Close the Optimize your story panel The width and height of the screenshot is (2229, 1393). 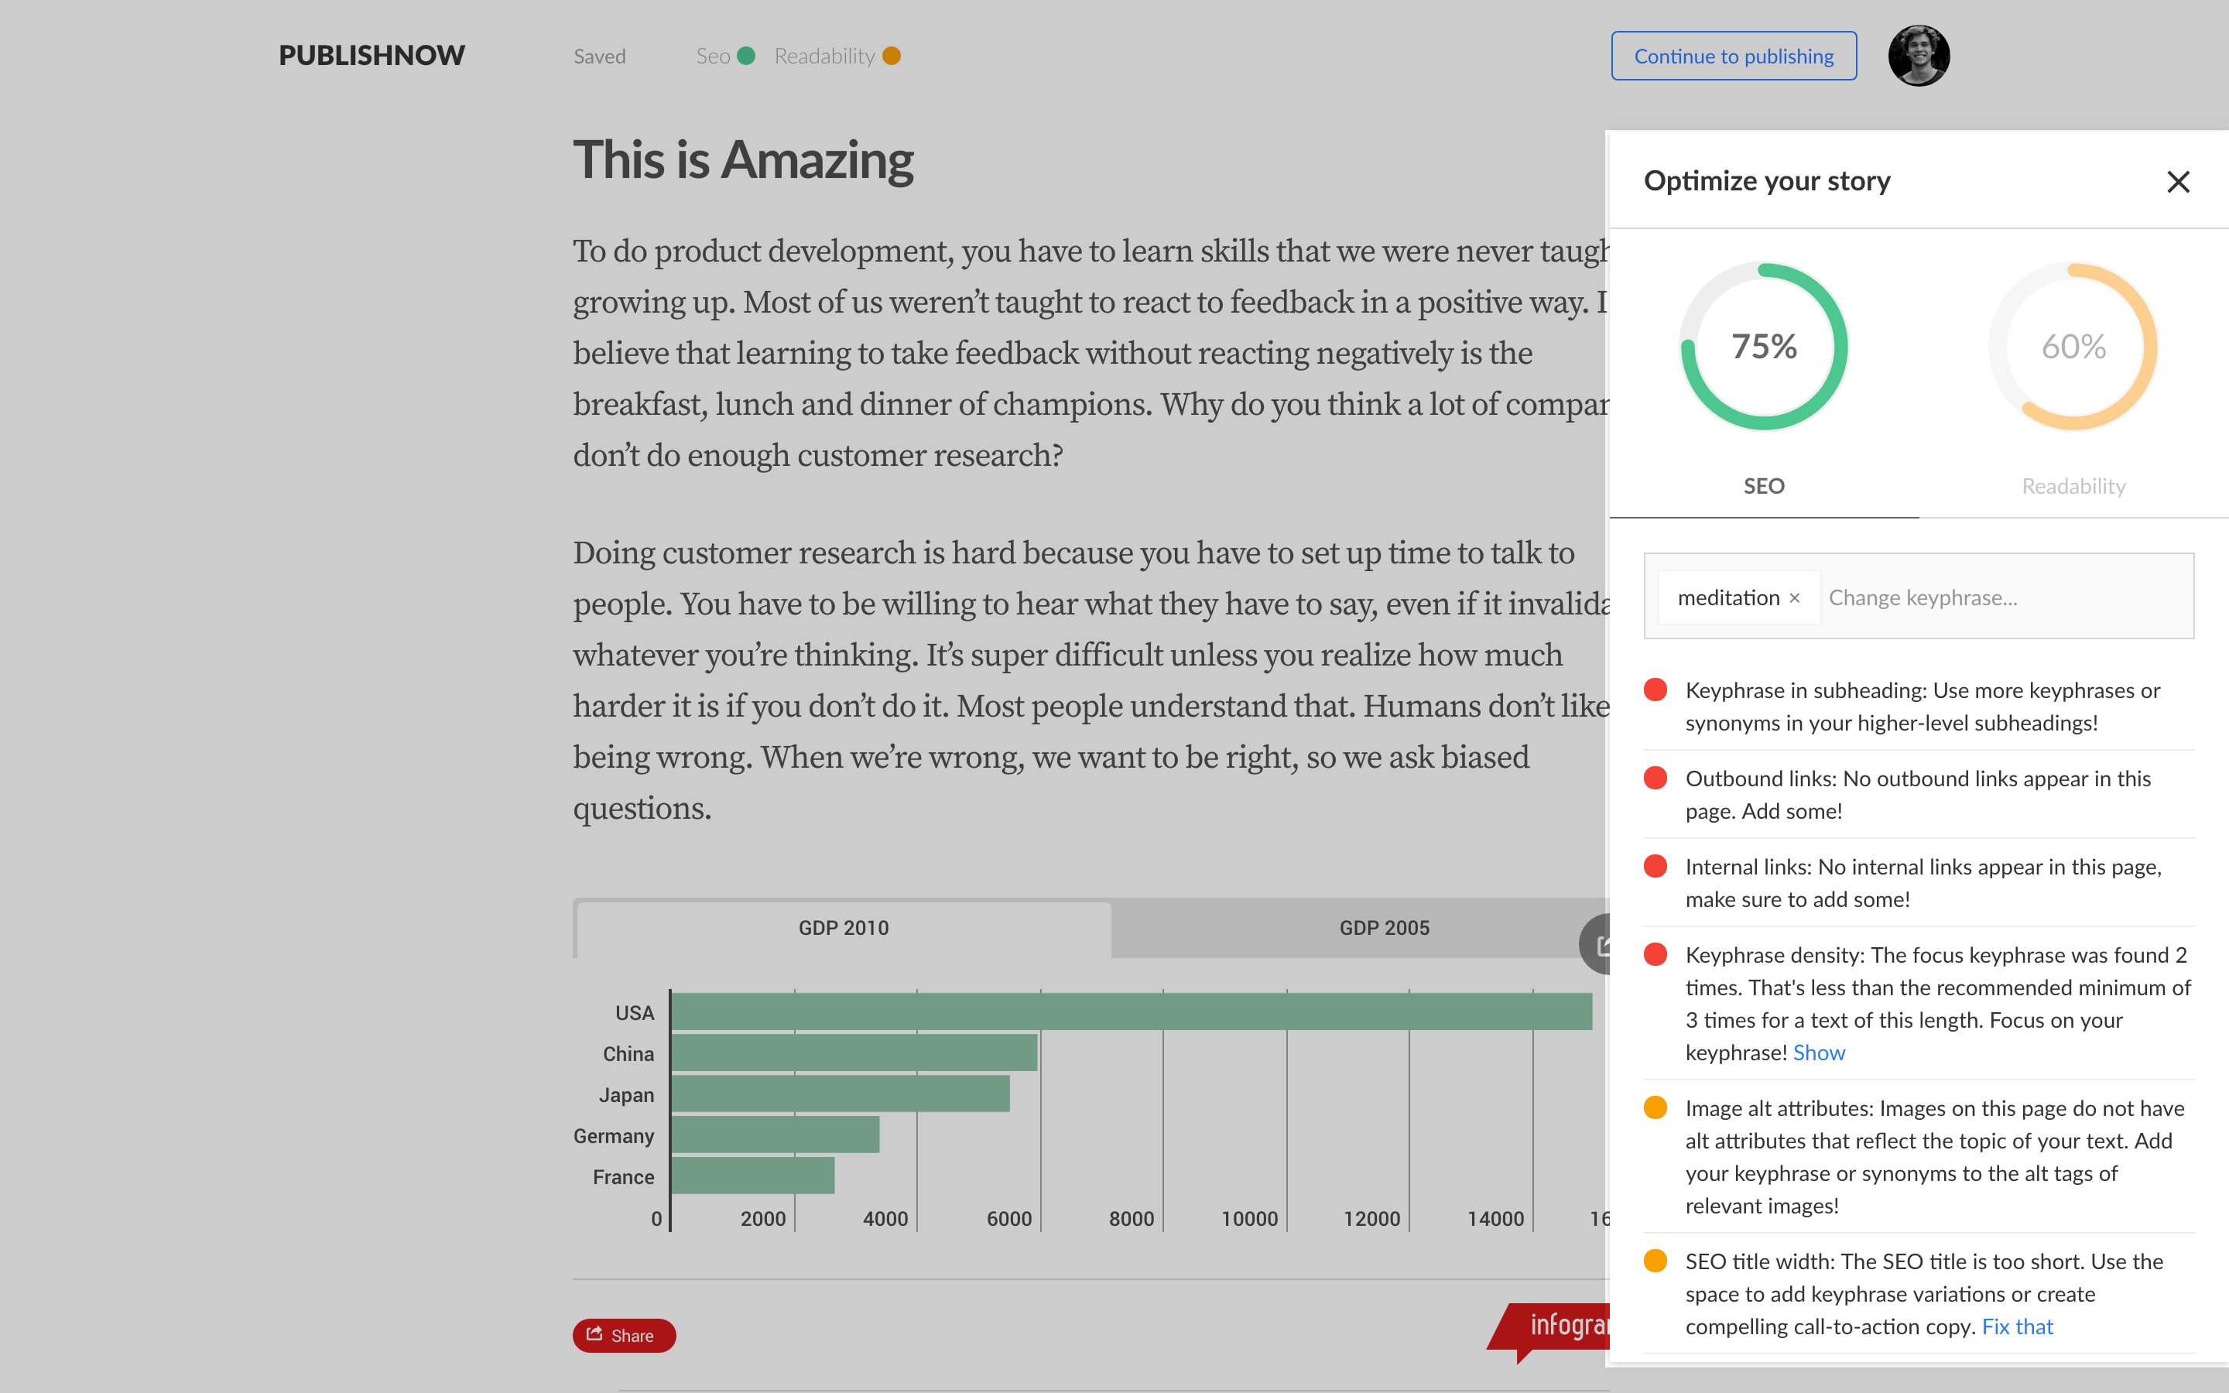click(2177, 182)
